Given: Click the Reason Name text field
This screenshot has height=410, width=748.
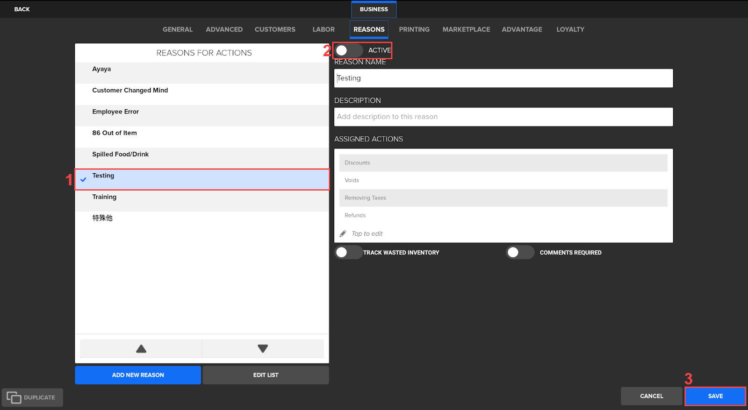Looking at the screenshot, I should point(503,78).
